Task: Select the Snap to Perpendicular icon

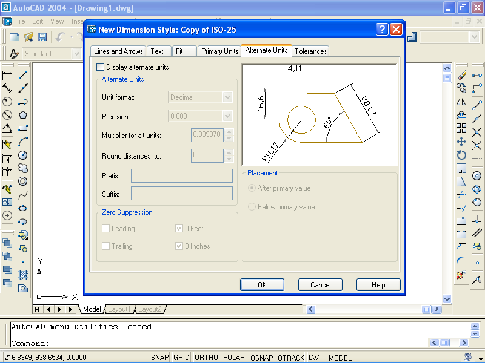Action: coord(477,220)
